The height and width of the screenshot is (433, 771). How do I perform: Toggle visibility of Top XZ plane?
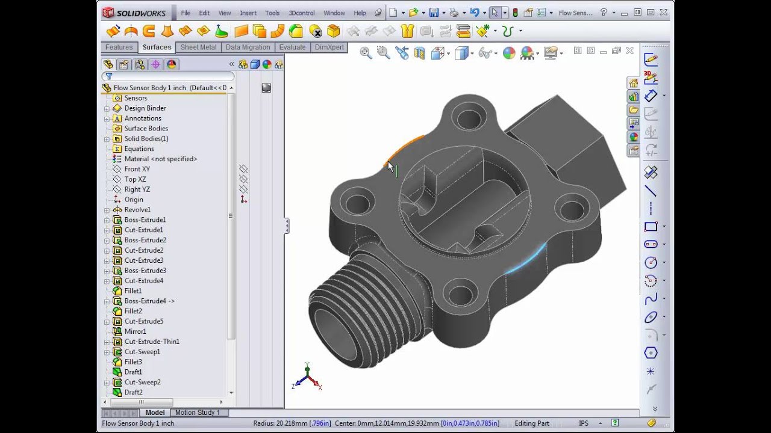tap(243, 179)
